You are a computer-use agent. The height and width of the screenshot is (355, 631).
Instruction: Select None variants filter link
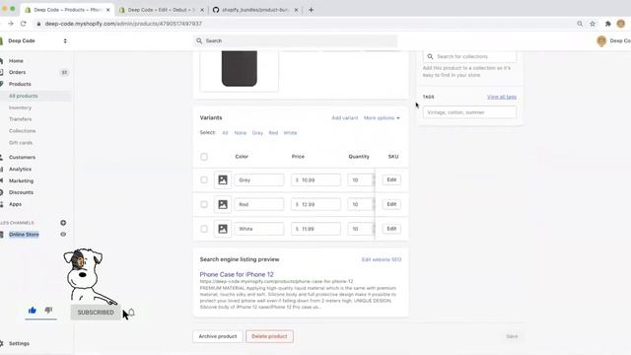241,133
